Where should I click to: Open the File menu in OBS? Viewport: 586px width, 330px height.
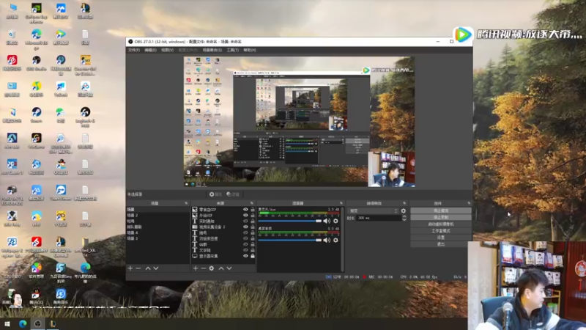134,50
